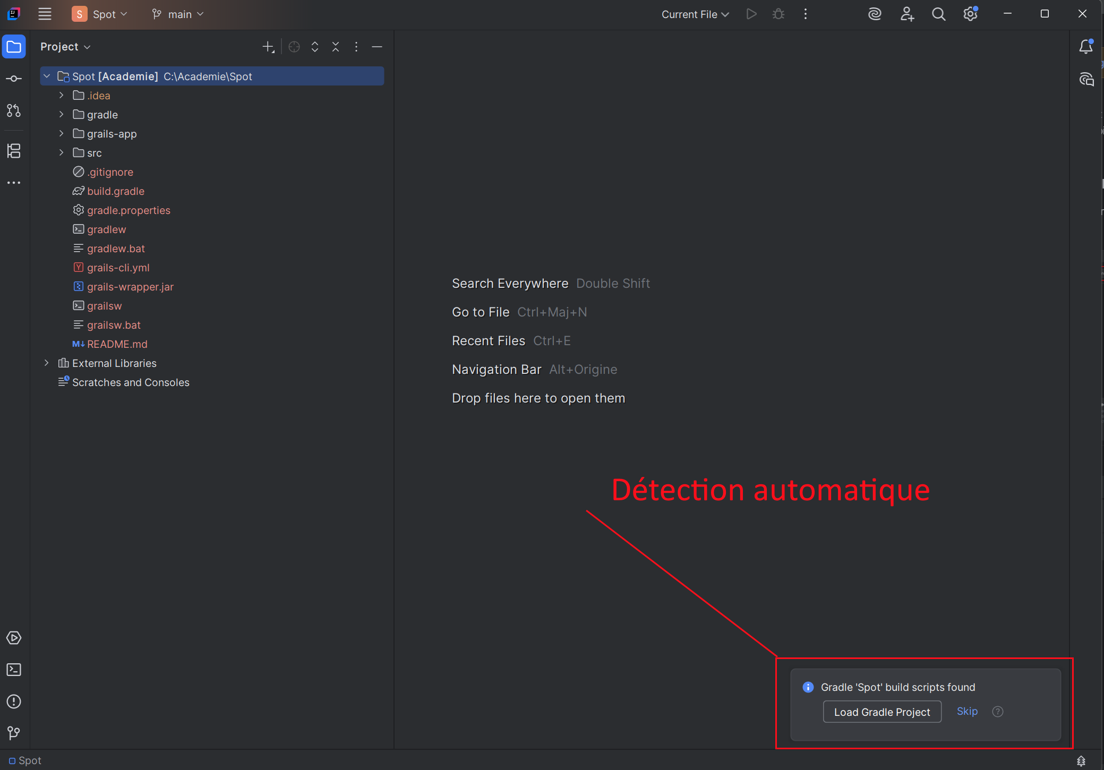Click Search Everywhere magnifier icon

pyautogui.click(x=938, y=14)
